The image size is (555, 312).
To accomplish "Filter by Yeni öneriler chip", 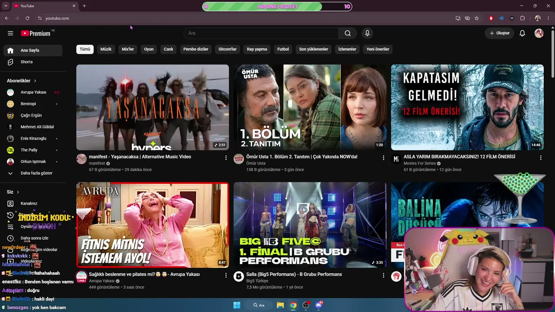I will 378,49.
